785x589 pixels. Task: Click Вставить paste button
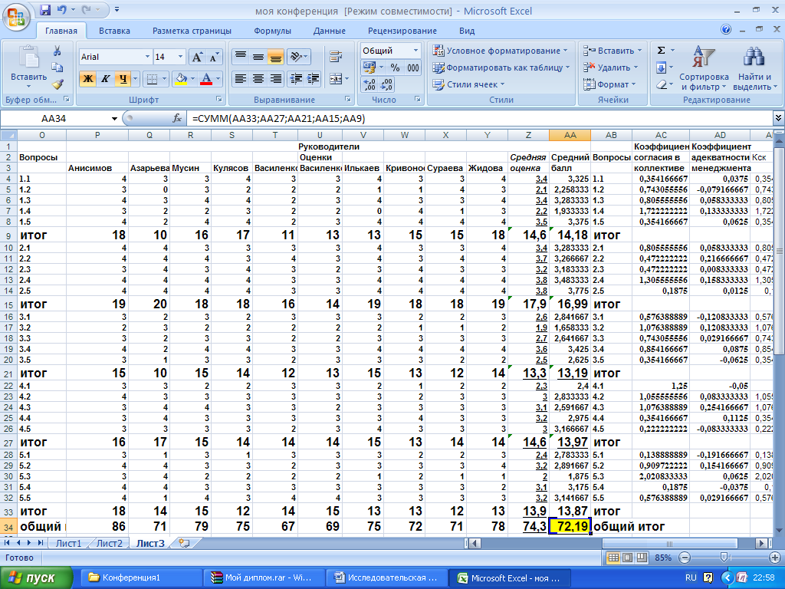point(28,66)
